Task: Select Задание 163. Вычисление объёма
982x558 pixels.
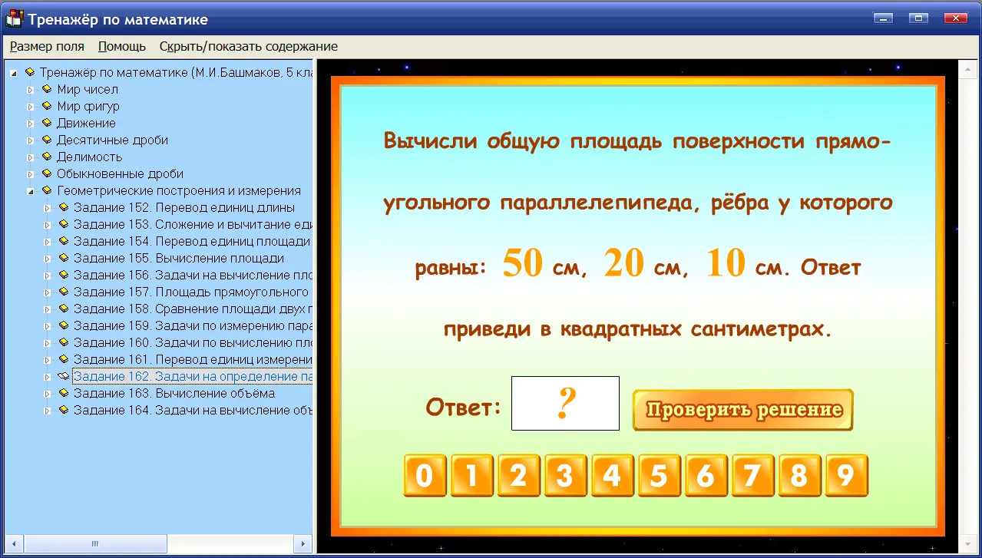Action: click(174, 394)
